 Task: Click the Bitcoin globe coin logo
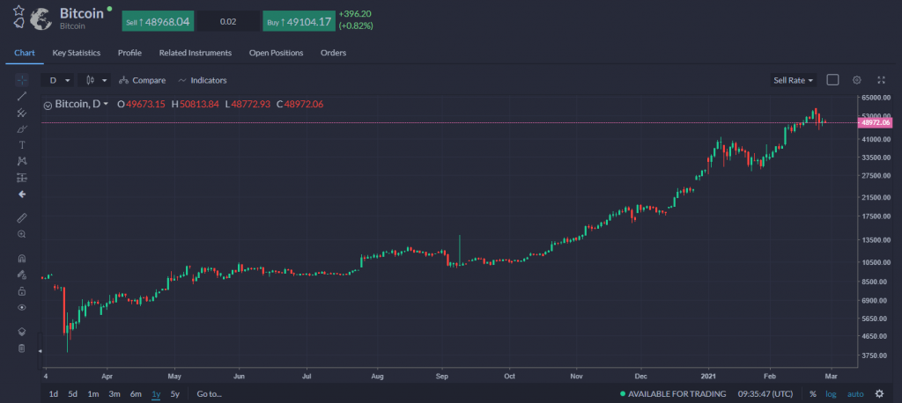coord(41,18)
